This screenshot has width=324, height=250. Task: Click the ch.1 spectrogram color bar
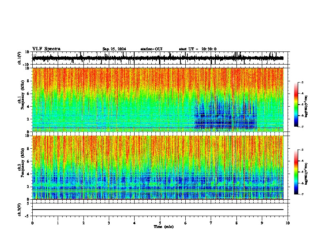[x=296, y=105]
